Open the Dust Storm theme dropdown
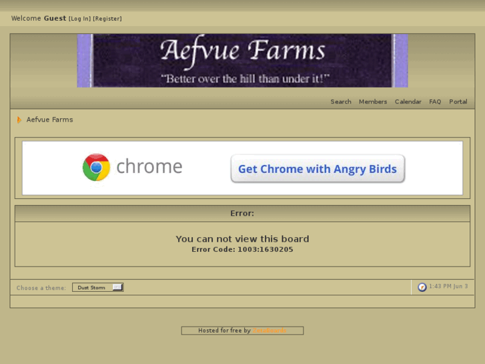 [98, 287]
